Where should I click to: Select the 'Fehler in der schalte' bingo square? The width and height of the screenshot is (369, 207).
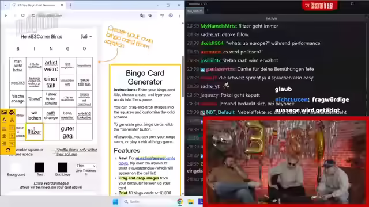click(x=51, y=99)
